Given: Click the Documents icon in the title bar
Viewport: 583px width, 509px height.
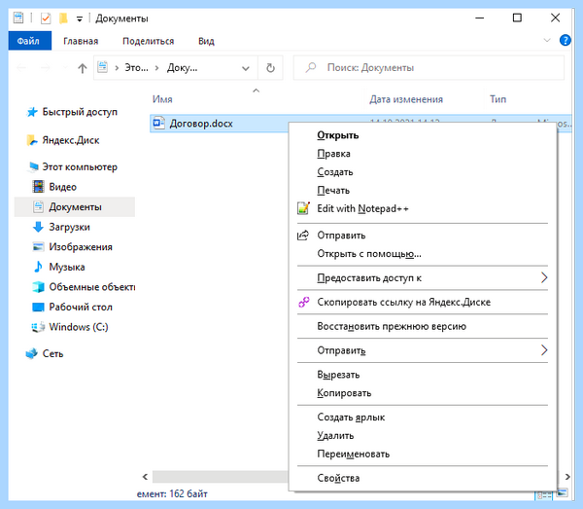Looking at the screenshot, I should click(x=18, y=18).
